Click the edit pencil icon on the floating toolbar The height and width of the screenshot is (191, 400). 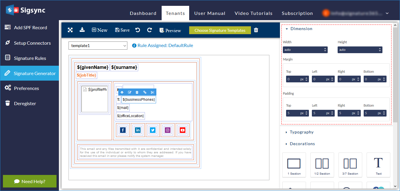(x=129, y=92)
